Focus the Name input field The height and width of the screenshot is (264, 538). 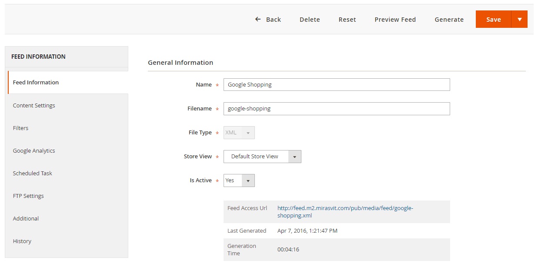[337, 85]
